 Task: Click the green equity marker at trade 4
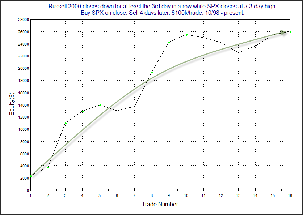click(83, 111)
